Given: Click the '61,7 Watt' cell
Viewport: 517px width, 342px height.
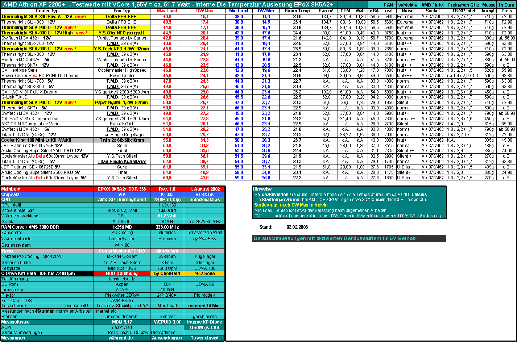Looking at the screenshot, I should click(x=167, y=216).
